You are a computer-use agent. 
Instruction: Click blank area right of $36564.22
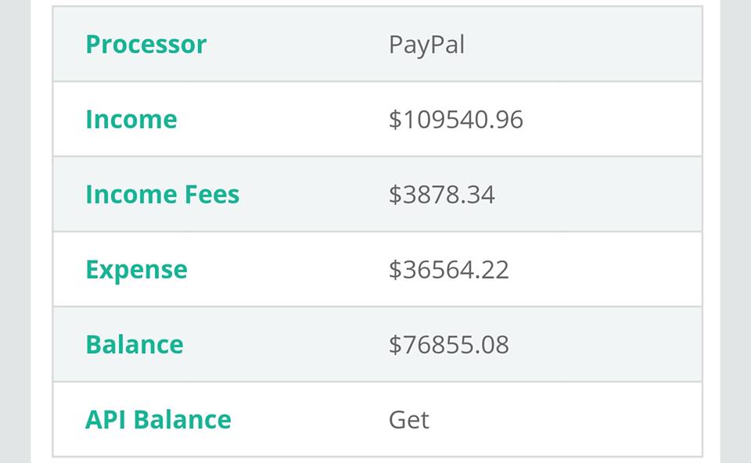click(x=610, y=270)
